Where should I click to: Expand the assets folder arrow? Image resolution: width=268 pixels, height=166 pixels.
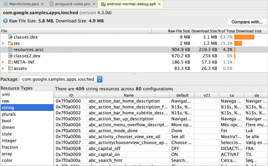pos(3,68)
